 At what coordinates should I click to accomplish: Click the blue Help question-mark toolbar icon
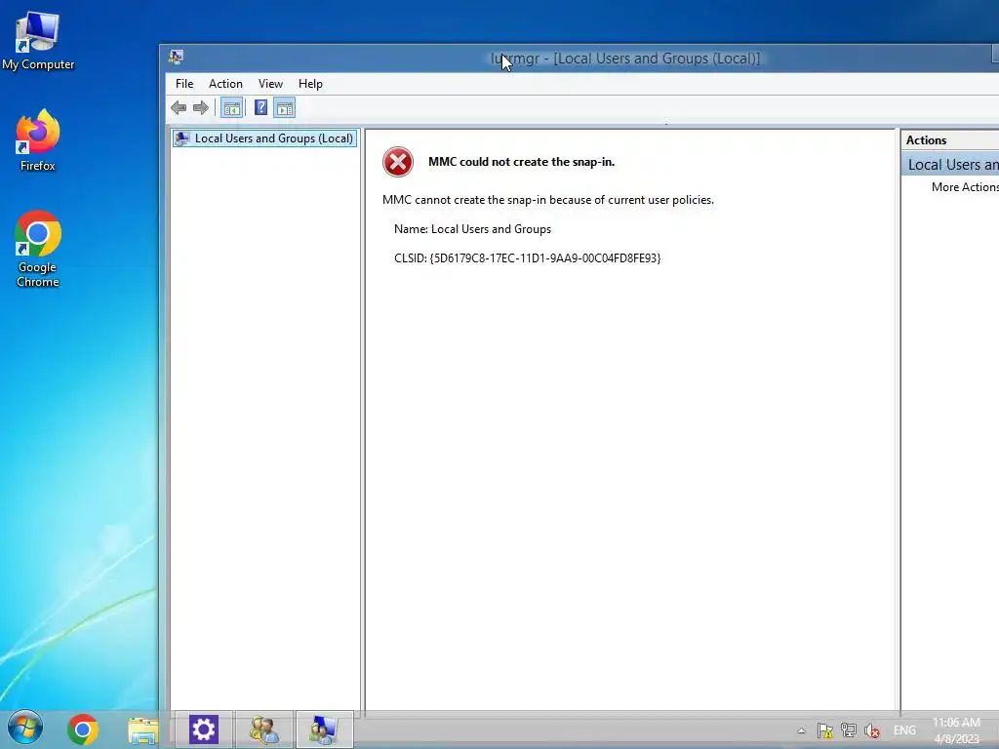(260, 107)
